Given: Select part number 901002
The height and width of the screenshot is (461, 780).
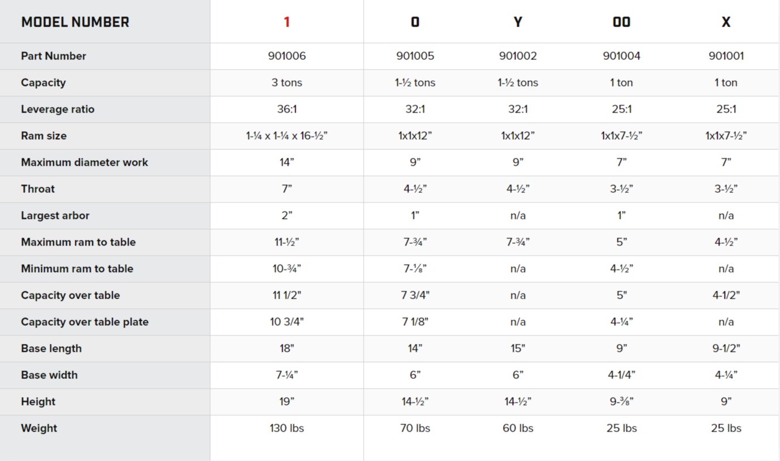Looking at the screenshot, I should click(518, 56).
